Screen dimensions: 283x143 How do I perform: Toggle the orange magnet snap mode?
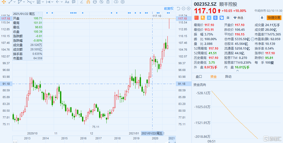coord(88,2)
